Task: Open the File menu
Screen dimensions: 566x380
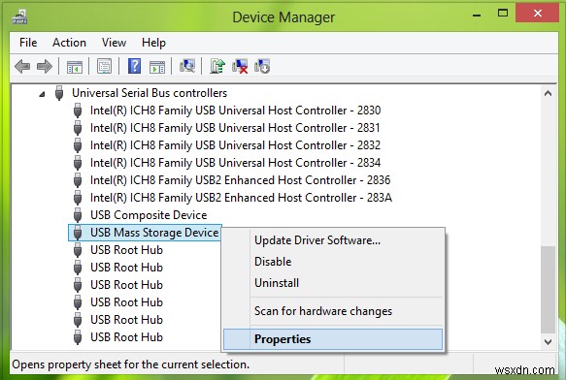Action: 28,43
